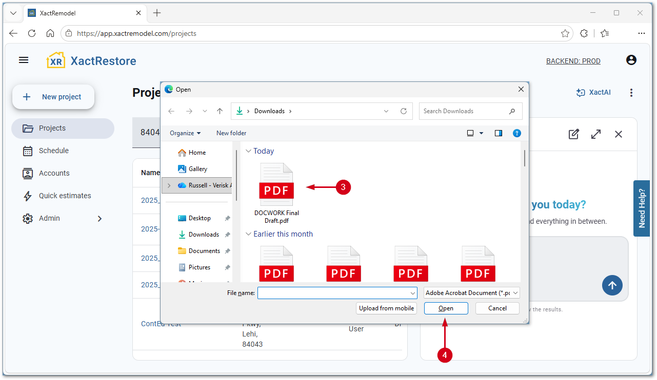This screenshot has width=657, height=380.
Task: Click the Open button in dialog
Action: click(x=446, y=308)
